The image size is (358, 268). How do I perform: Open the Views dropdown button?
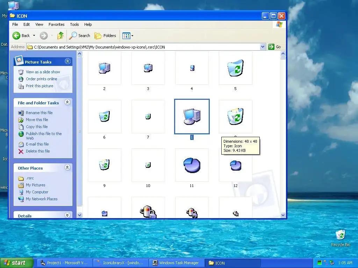click(128, 36)
